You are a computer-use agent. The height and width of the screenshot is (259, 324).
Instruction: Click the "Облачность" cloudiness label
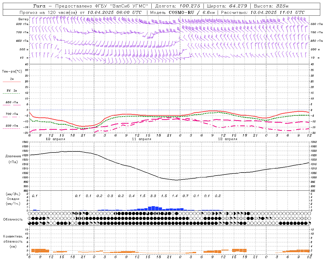pos(13,220)
